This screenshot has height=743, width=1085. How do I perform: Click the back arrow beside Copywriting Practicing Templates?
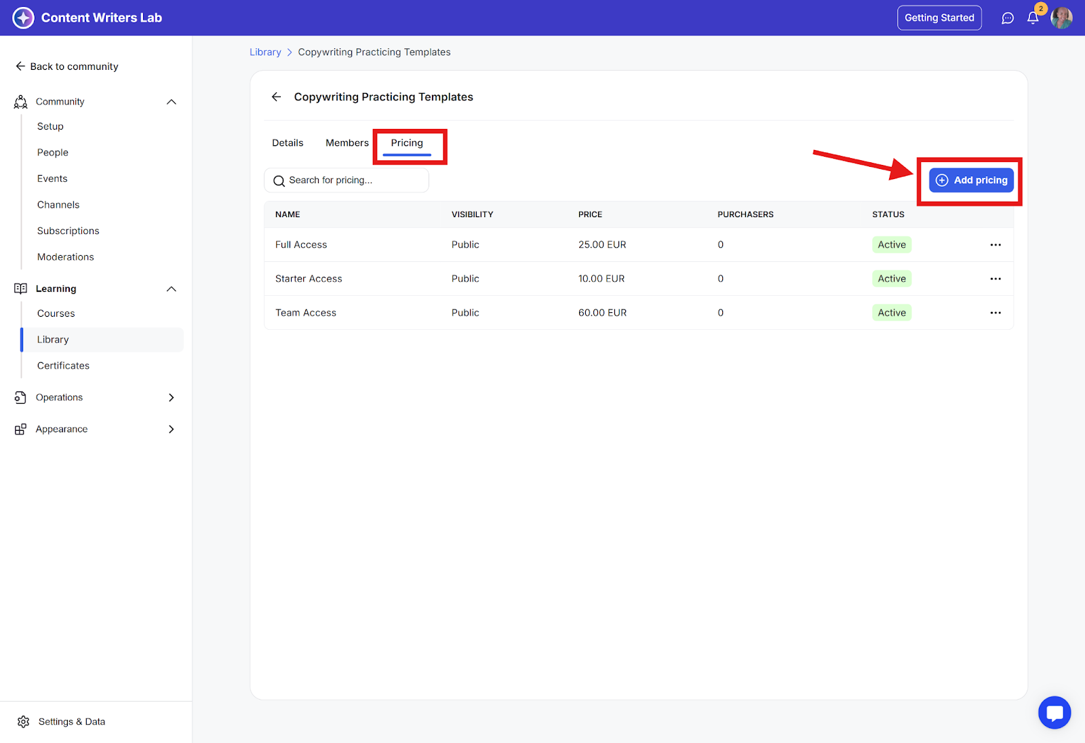(x=277, y=97)
